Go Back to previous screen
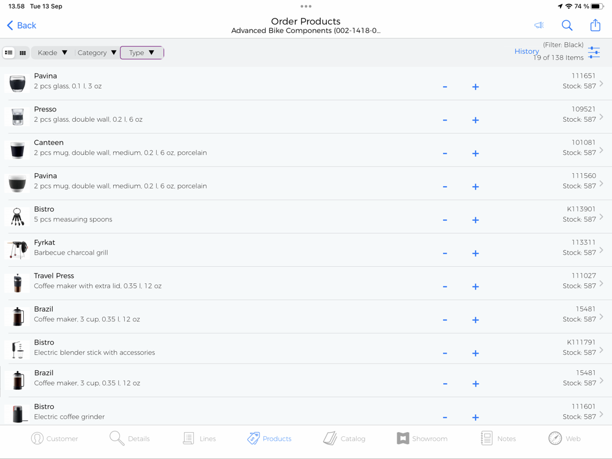 click(21, 25)
